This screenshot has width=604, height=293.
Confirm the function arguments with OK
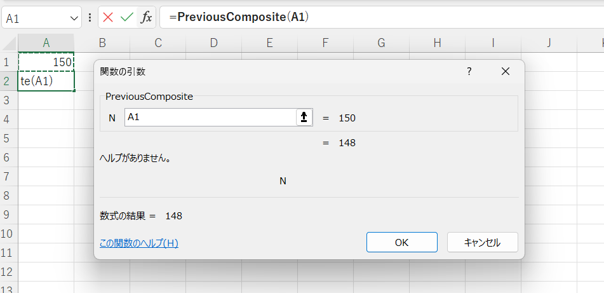(x=402, y=242)
